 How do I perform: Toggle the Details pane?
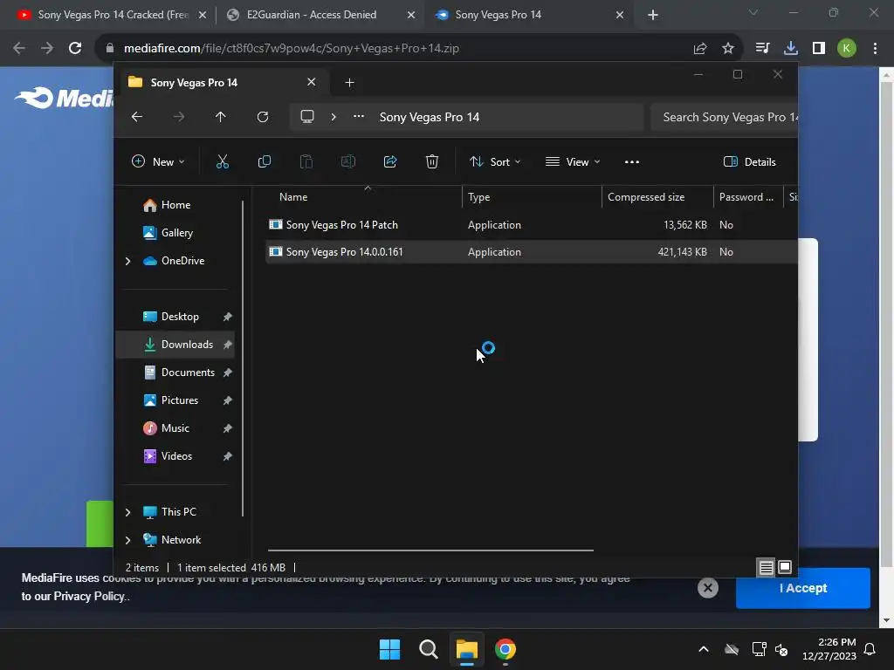pyautogui.click(x=749, y=162)
